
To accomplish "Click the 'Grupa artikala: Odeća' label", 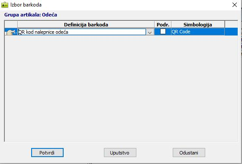I will coord(31,15).
